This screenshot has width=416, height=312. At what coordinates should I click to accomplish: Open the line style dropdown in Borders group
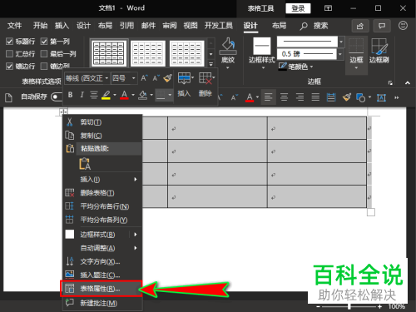(x=341, y=42)
